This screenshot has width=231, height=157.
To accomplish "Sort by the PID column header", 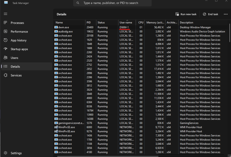I will [89, 23].
